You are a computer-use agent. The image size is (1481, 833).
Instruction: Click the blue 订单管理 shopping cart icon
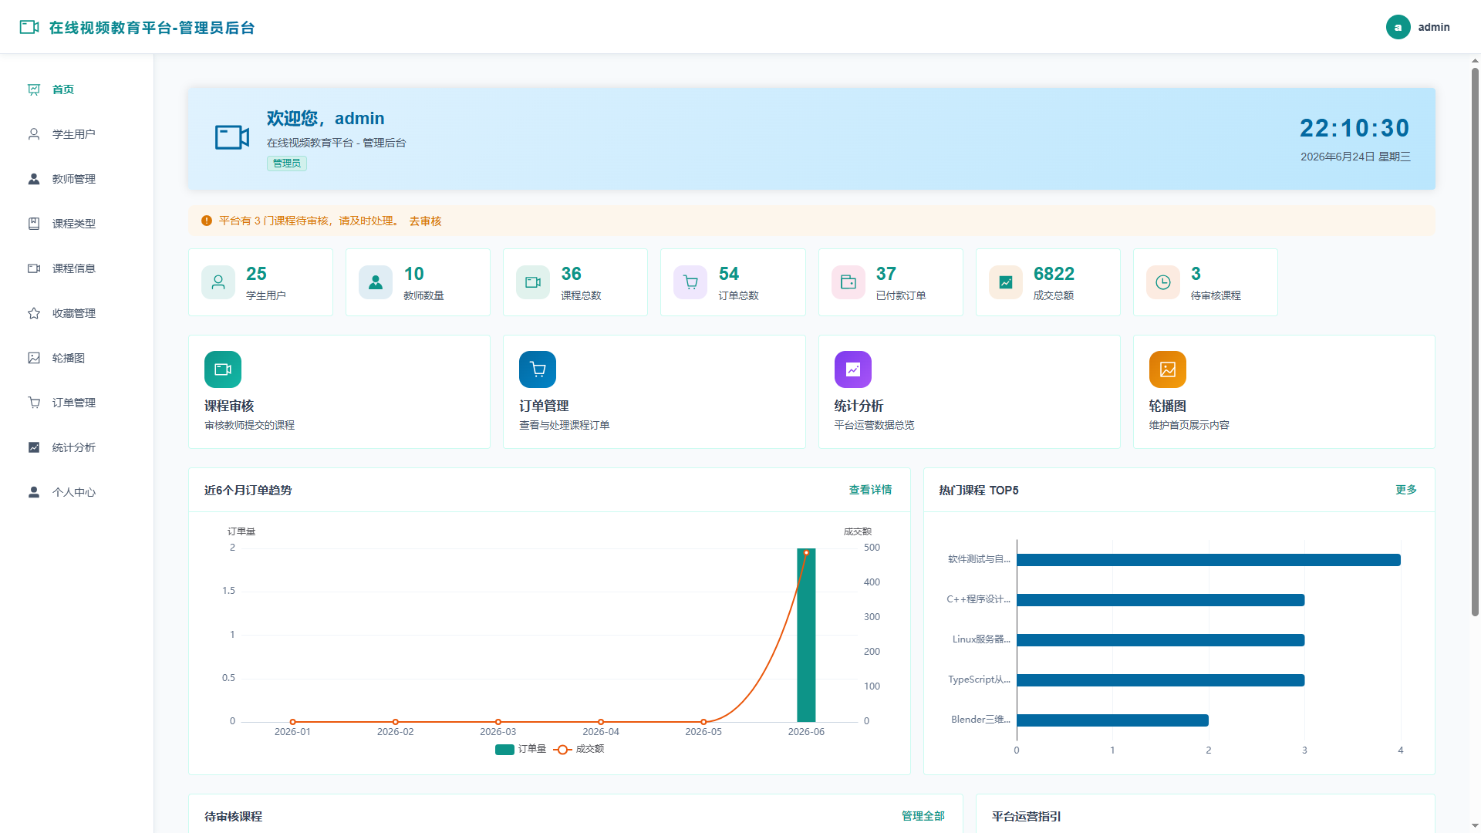538,369
